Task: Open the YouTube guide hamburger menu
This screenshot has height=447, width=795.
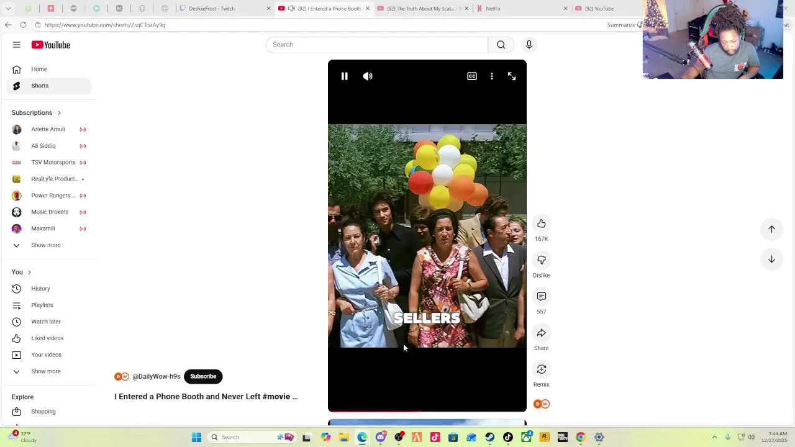Action: point(17,45)
